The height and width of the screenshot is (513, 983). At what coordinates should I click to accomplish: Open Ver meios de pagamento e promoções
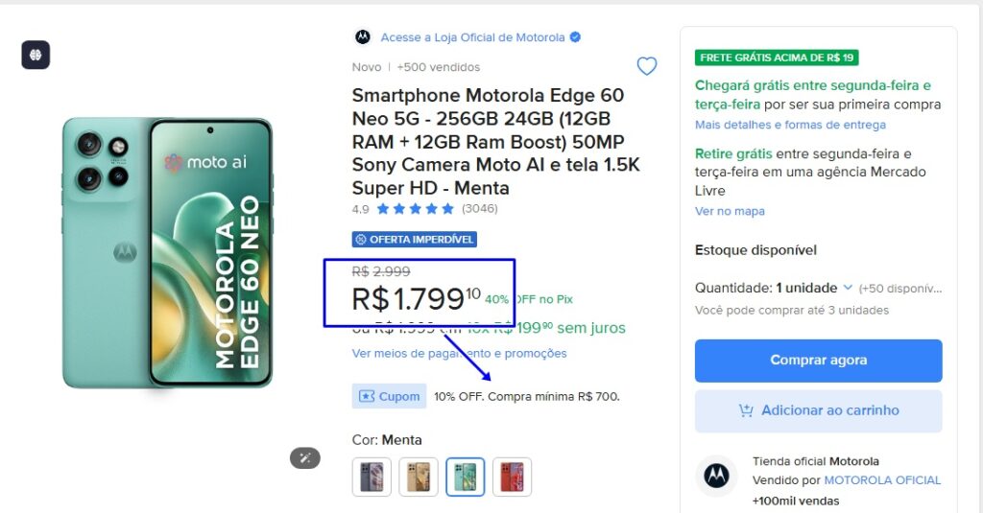click(459, 353)
